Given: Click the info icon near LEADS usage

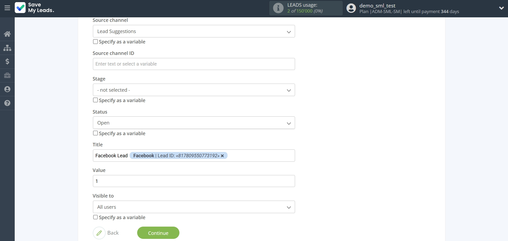Looking at the screenshot, I should click(x=278, y=8).
